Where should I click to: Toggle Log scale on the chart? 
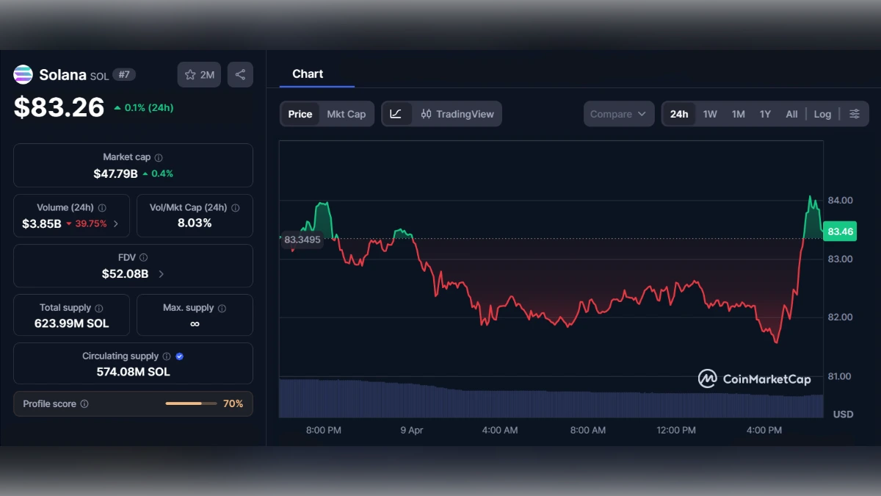tap(822, 114)
